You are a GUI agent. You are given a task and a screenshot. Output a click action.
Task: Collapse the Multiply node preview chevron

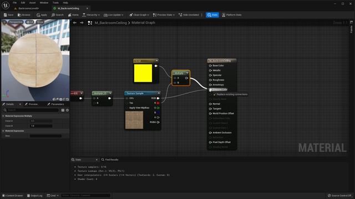tap(187, 73)
